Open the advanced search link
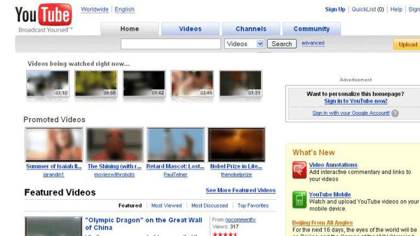The image size is (420, 236). [313, 43]
